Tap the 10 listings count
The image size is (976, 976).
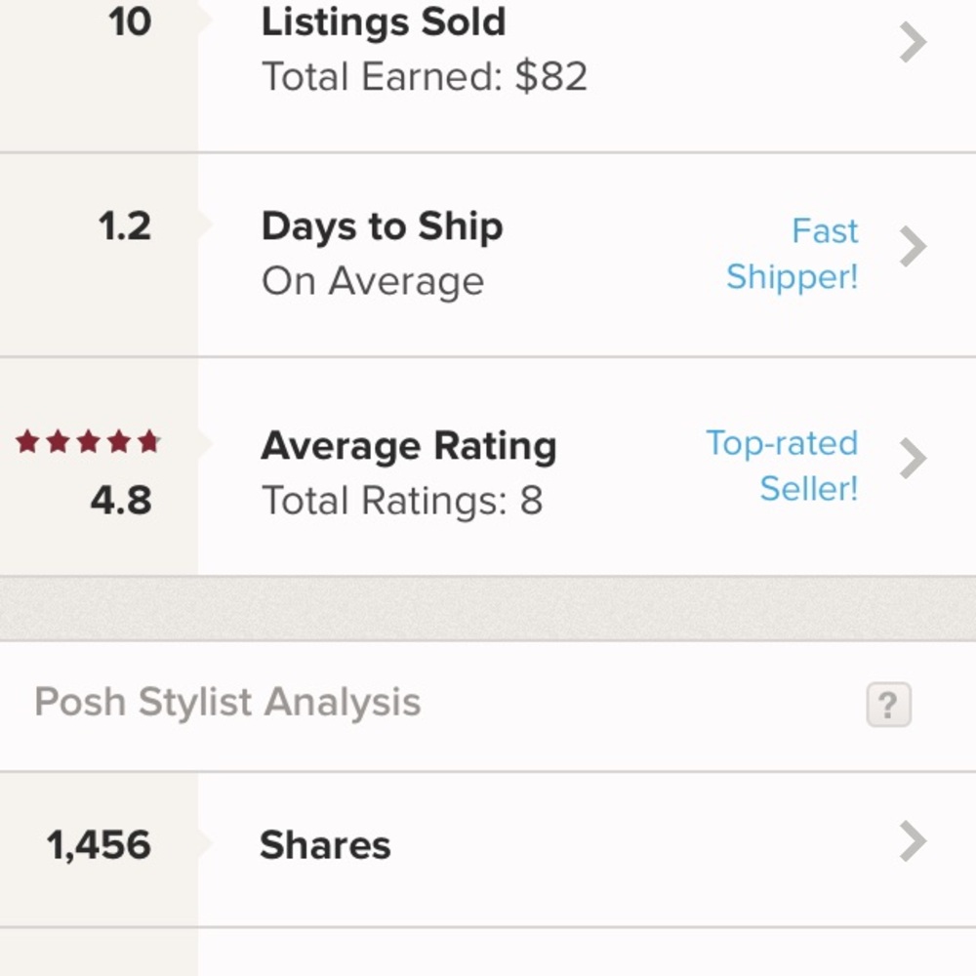[129, 22]
